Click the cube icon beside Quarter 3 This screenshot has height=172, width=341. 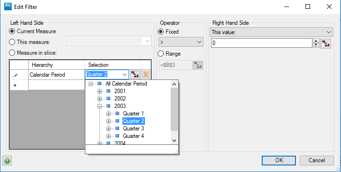[x=117, y=129]
